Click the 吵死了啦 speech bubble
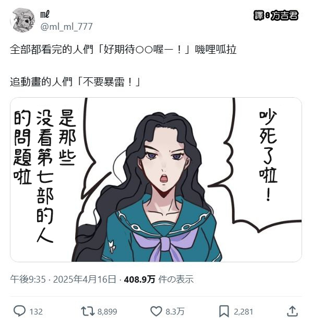Screen dimensions: 312x326 coord(268,156)
